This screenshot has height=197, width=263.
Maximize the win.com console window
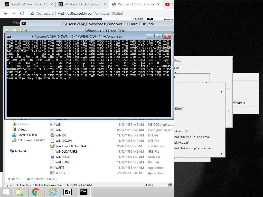point(158,36)
